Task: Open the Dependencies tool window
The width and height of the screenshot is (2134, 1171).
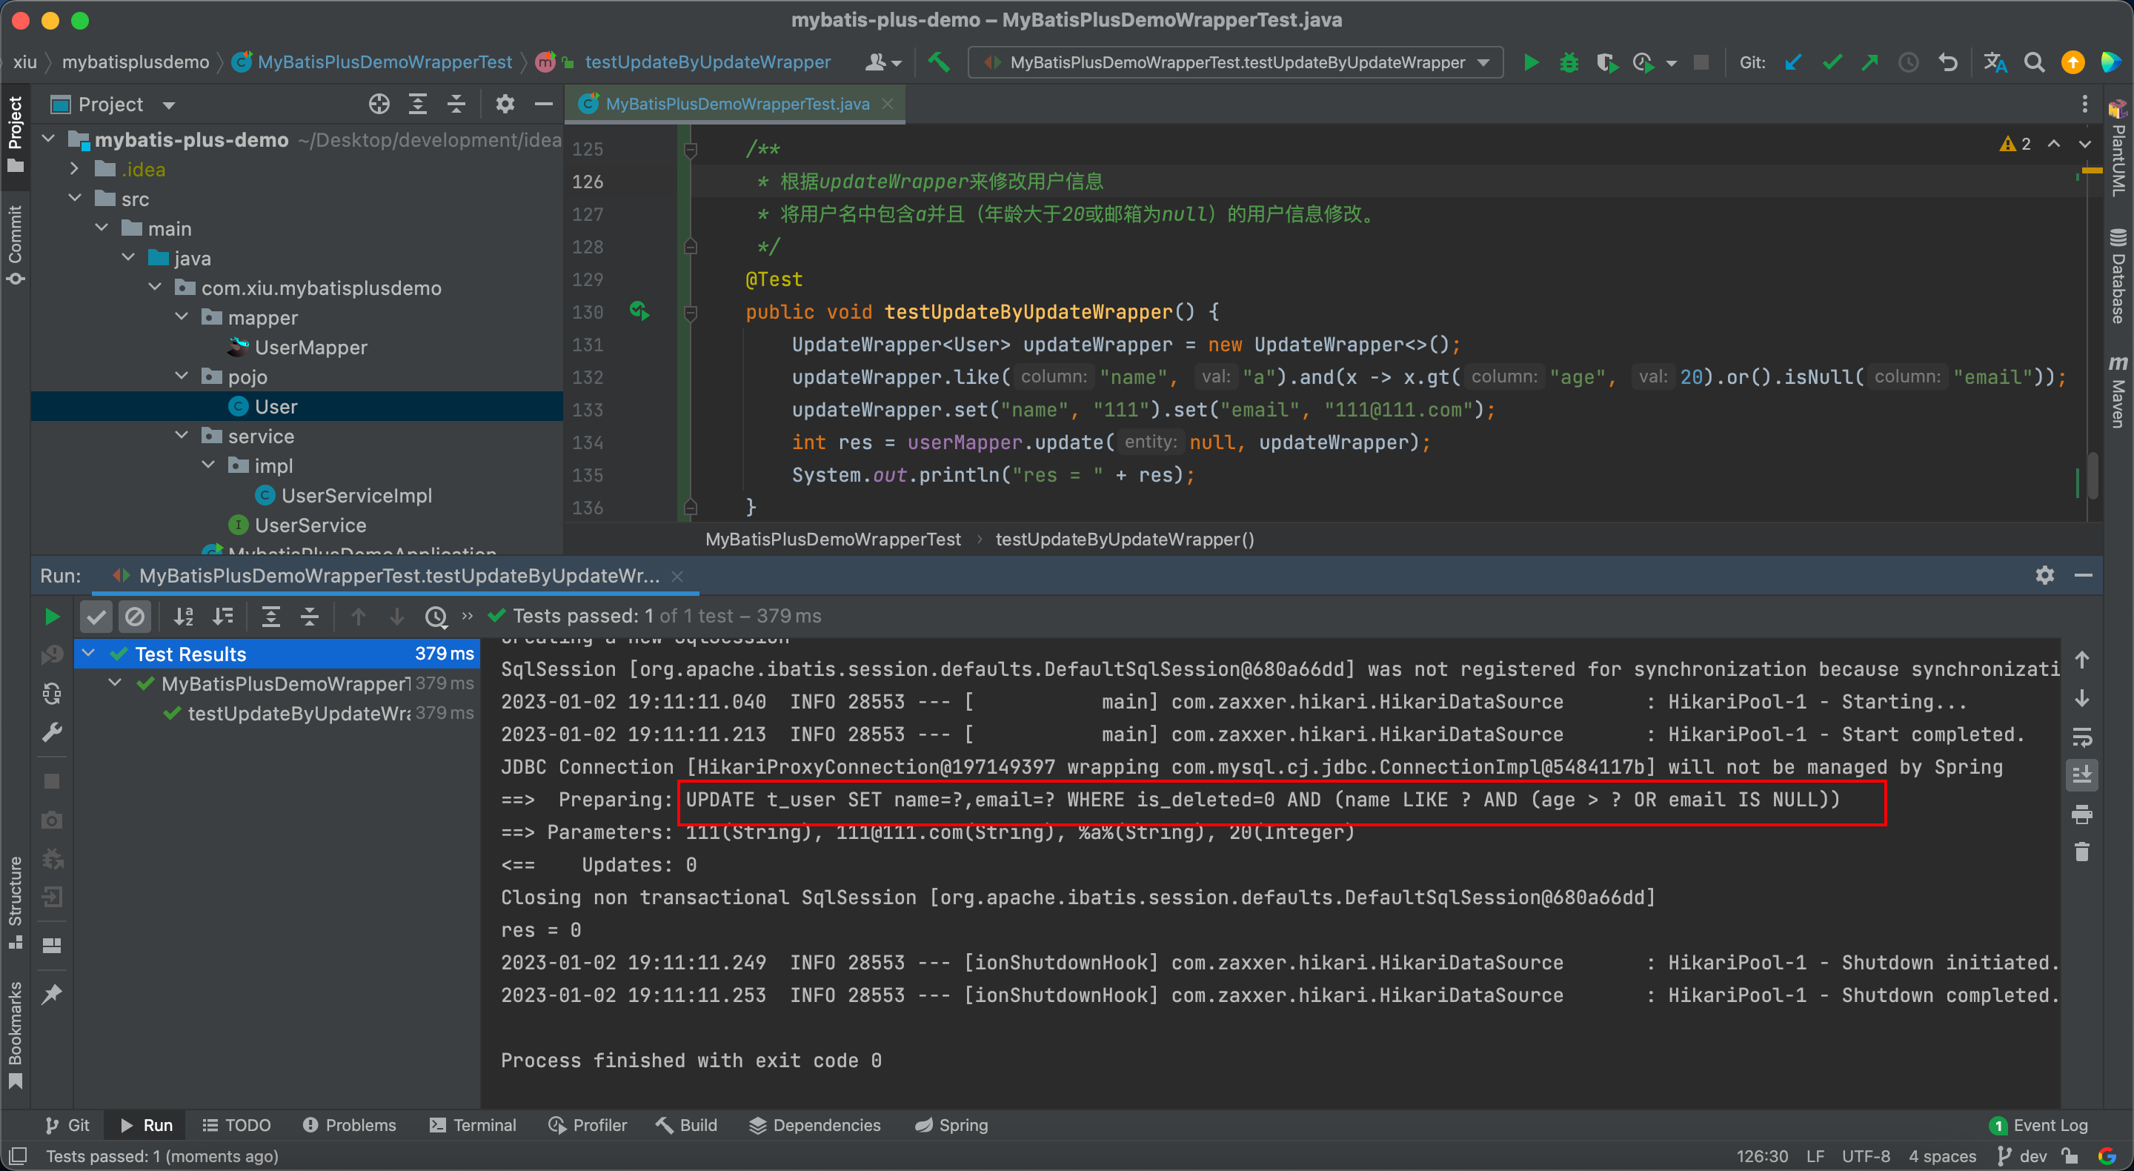Action: [x=815, y=1124]
